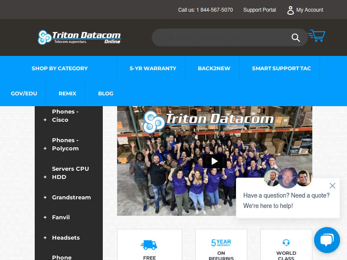Viewport: 347px width, 260px height.
Task: Close the chat help popup
Action: coord(332,185)
